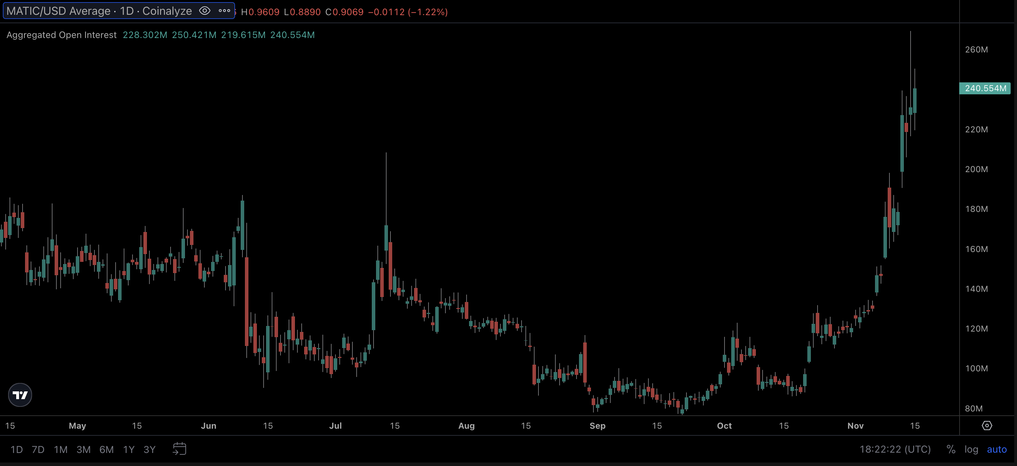
Task: Toggle the eye visibility icon for MATIC/USD
Action: pos(204,11)
